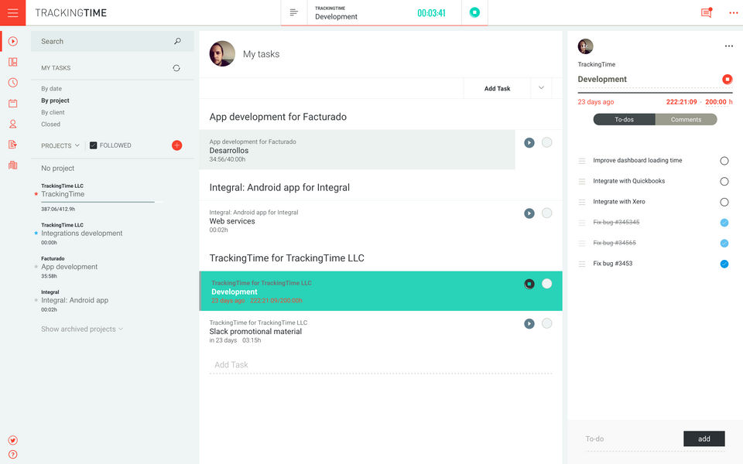
Task: Sort tasks By client
Action: tap(53, 112)
